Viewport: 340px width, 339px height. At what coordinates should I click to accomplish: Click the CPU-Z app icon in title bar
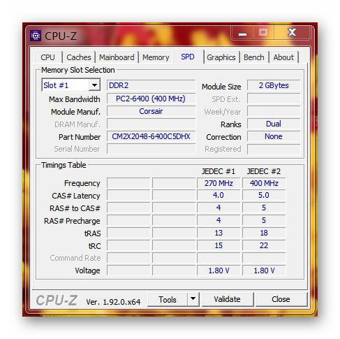click(x=36, y=36)
